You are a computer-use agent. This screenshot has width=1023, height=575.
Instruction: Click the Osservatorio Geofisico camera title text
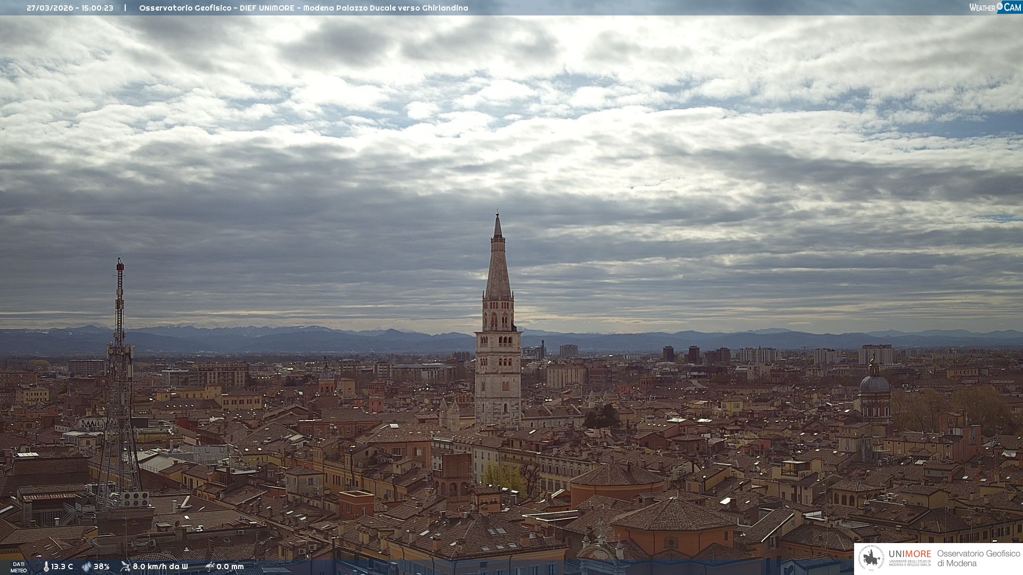pos(303,8)
